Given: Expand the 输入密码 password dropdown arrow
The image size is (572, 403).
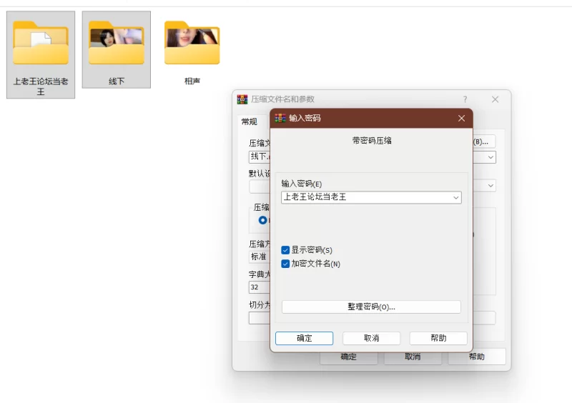Looking at the screenshot, I should 455,197.
